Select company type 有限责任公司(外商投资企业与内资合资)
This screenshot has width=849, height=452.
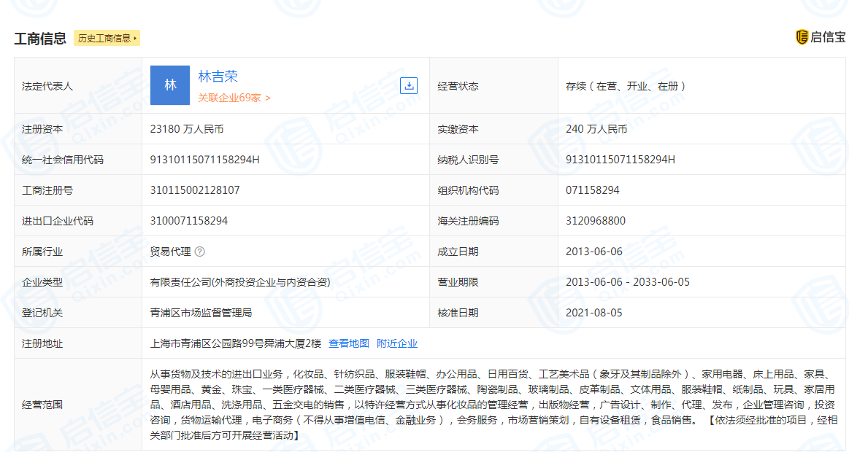pos(240,282)
